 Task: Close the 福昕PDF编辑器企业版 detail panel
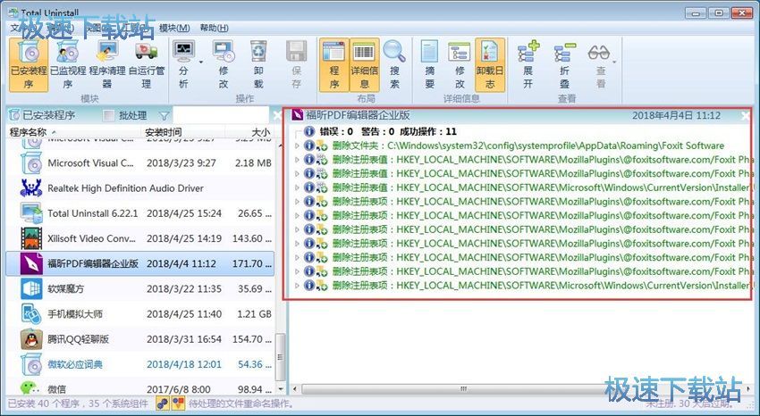(746, 116)
